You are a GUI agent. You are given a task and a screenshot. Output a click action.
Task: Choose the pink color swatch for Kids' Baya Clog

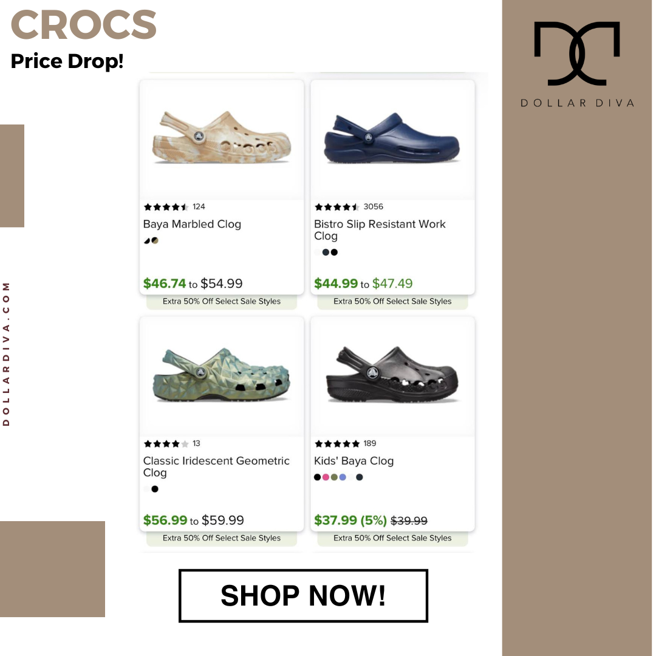tap(326, 477)
